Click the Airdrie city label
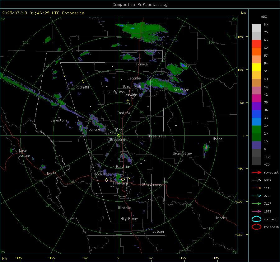The image size is (280, 262). click(123, 166)
